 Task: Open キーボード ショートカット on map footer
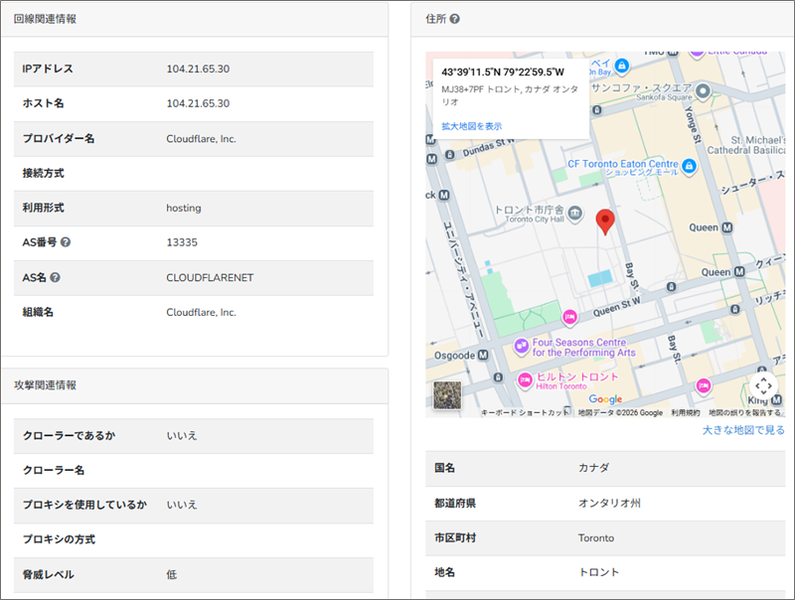point(525,412)
